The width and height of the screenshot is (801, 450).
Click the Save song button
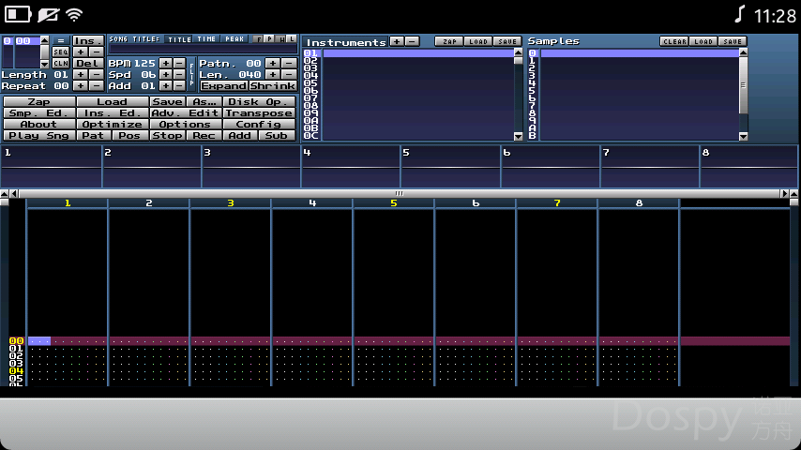(167, 101)
